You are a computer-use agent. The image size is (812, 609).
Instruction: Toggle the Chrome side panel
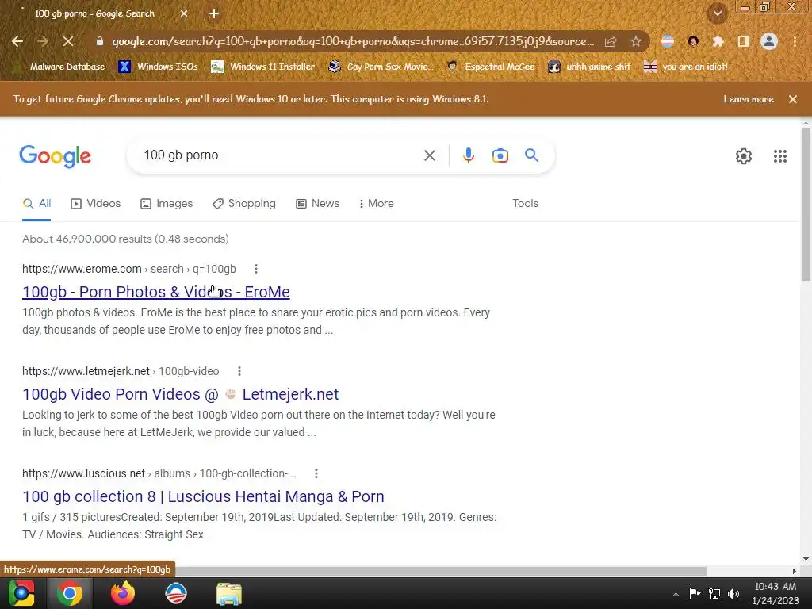click(743, 41)
